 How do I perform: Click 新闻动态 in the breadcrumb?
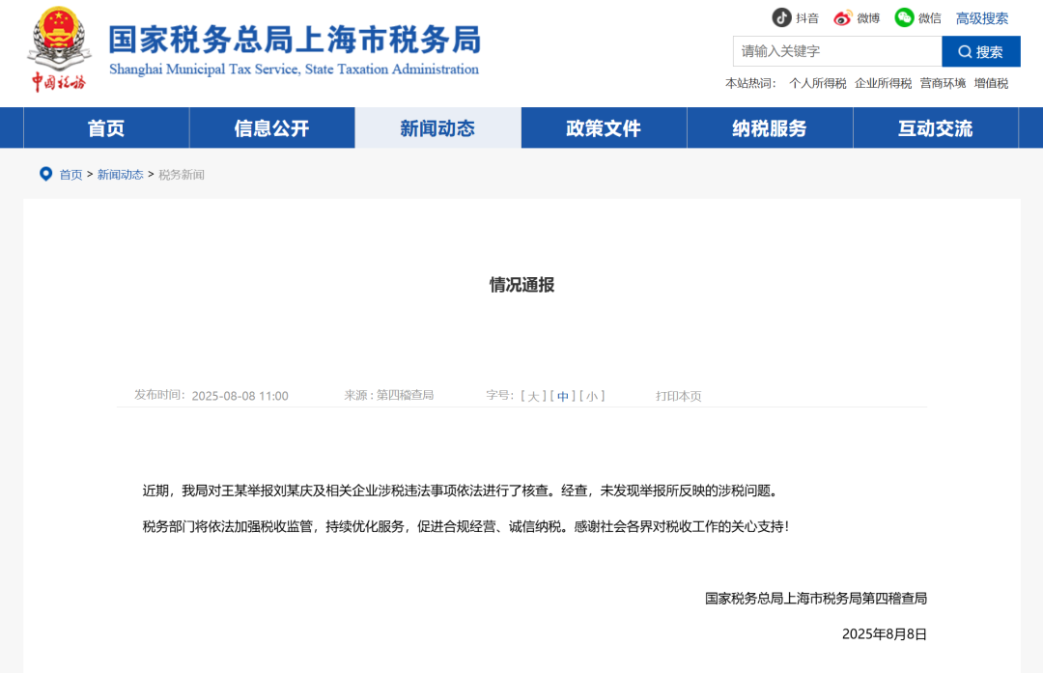point(120,175)
